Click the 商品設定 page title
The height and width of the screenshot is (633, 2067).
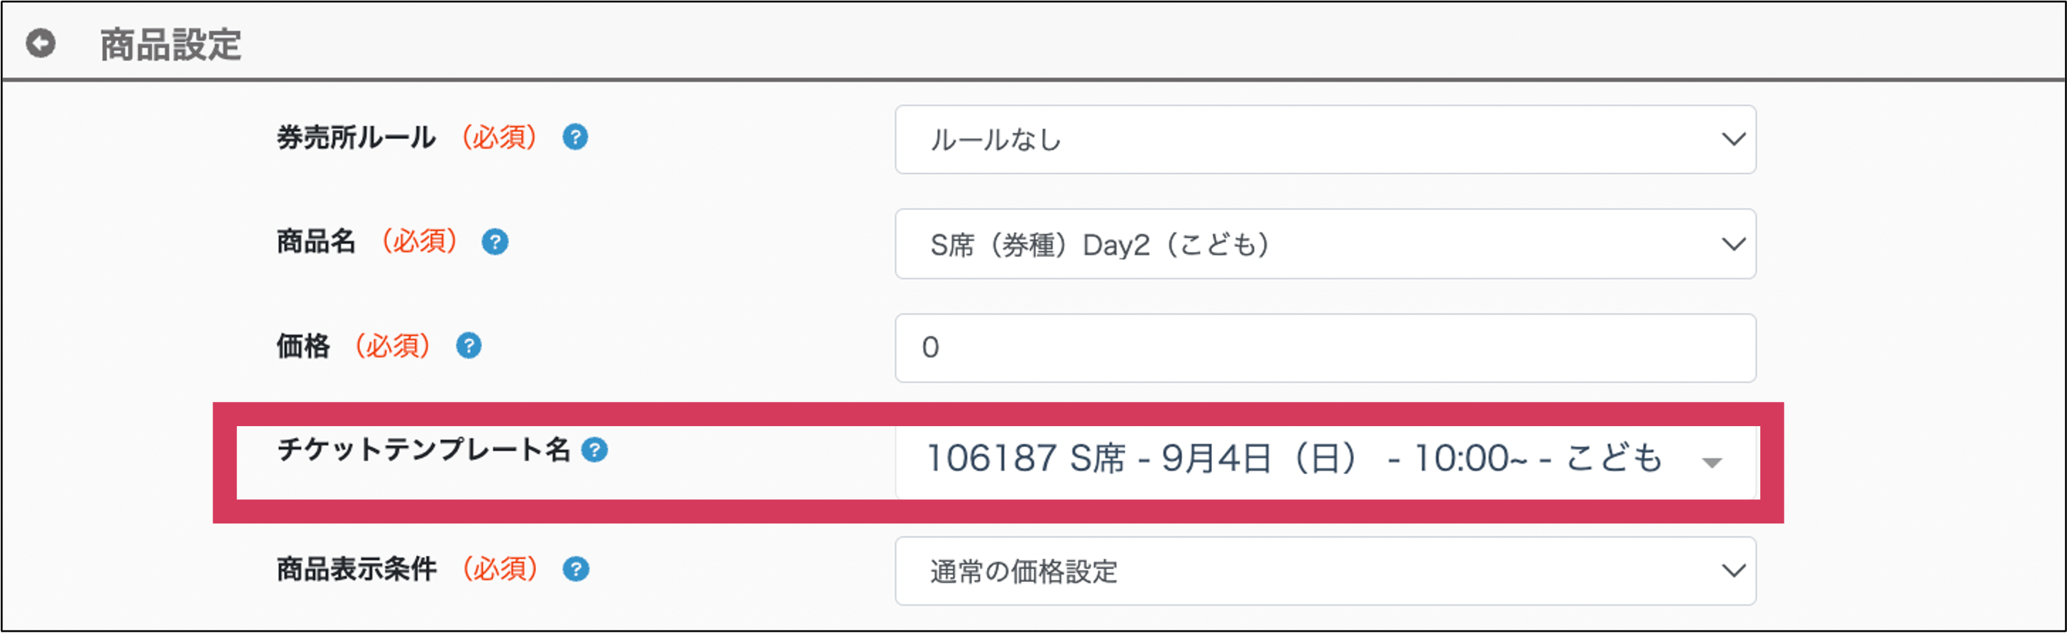coord(170,44)
